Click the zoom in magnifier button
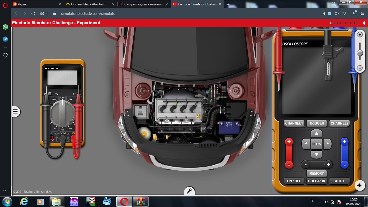This screenshot has width=368, height=207. point(360,34)
